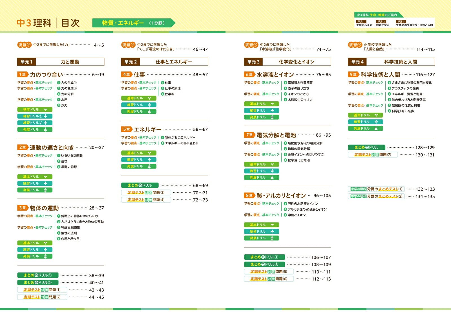This screenshot has width=451, height=319.
Task: Open 中学の理科 分野のまとめテスト(2)
Action: click(x=376, y=196)
